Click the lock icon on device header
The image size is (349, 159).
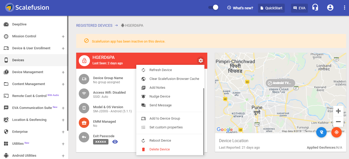(x=84, y=61)
